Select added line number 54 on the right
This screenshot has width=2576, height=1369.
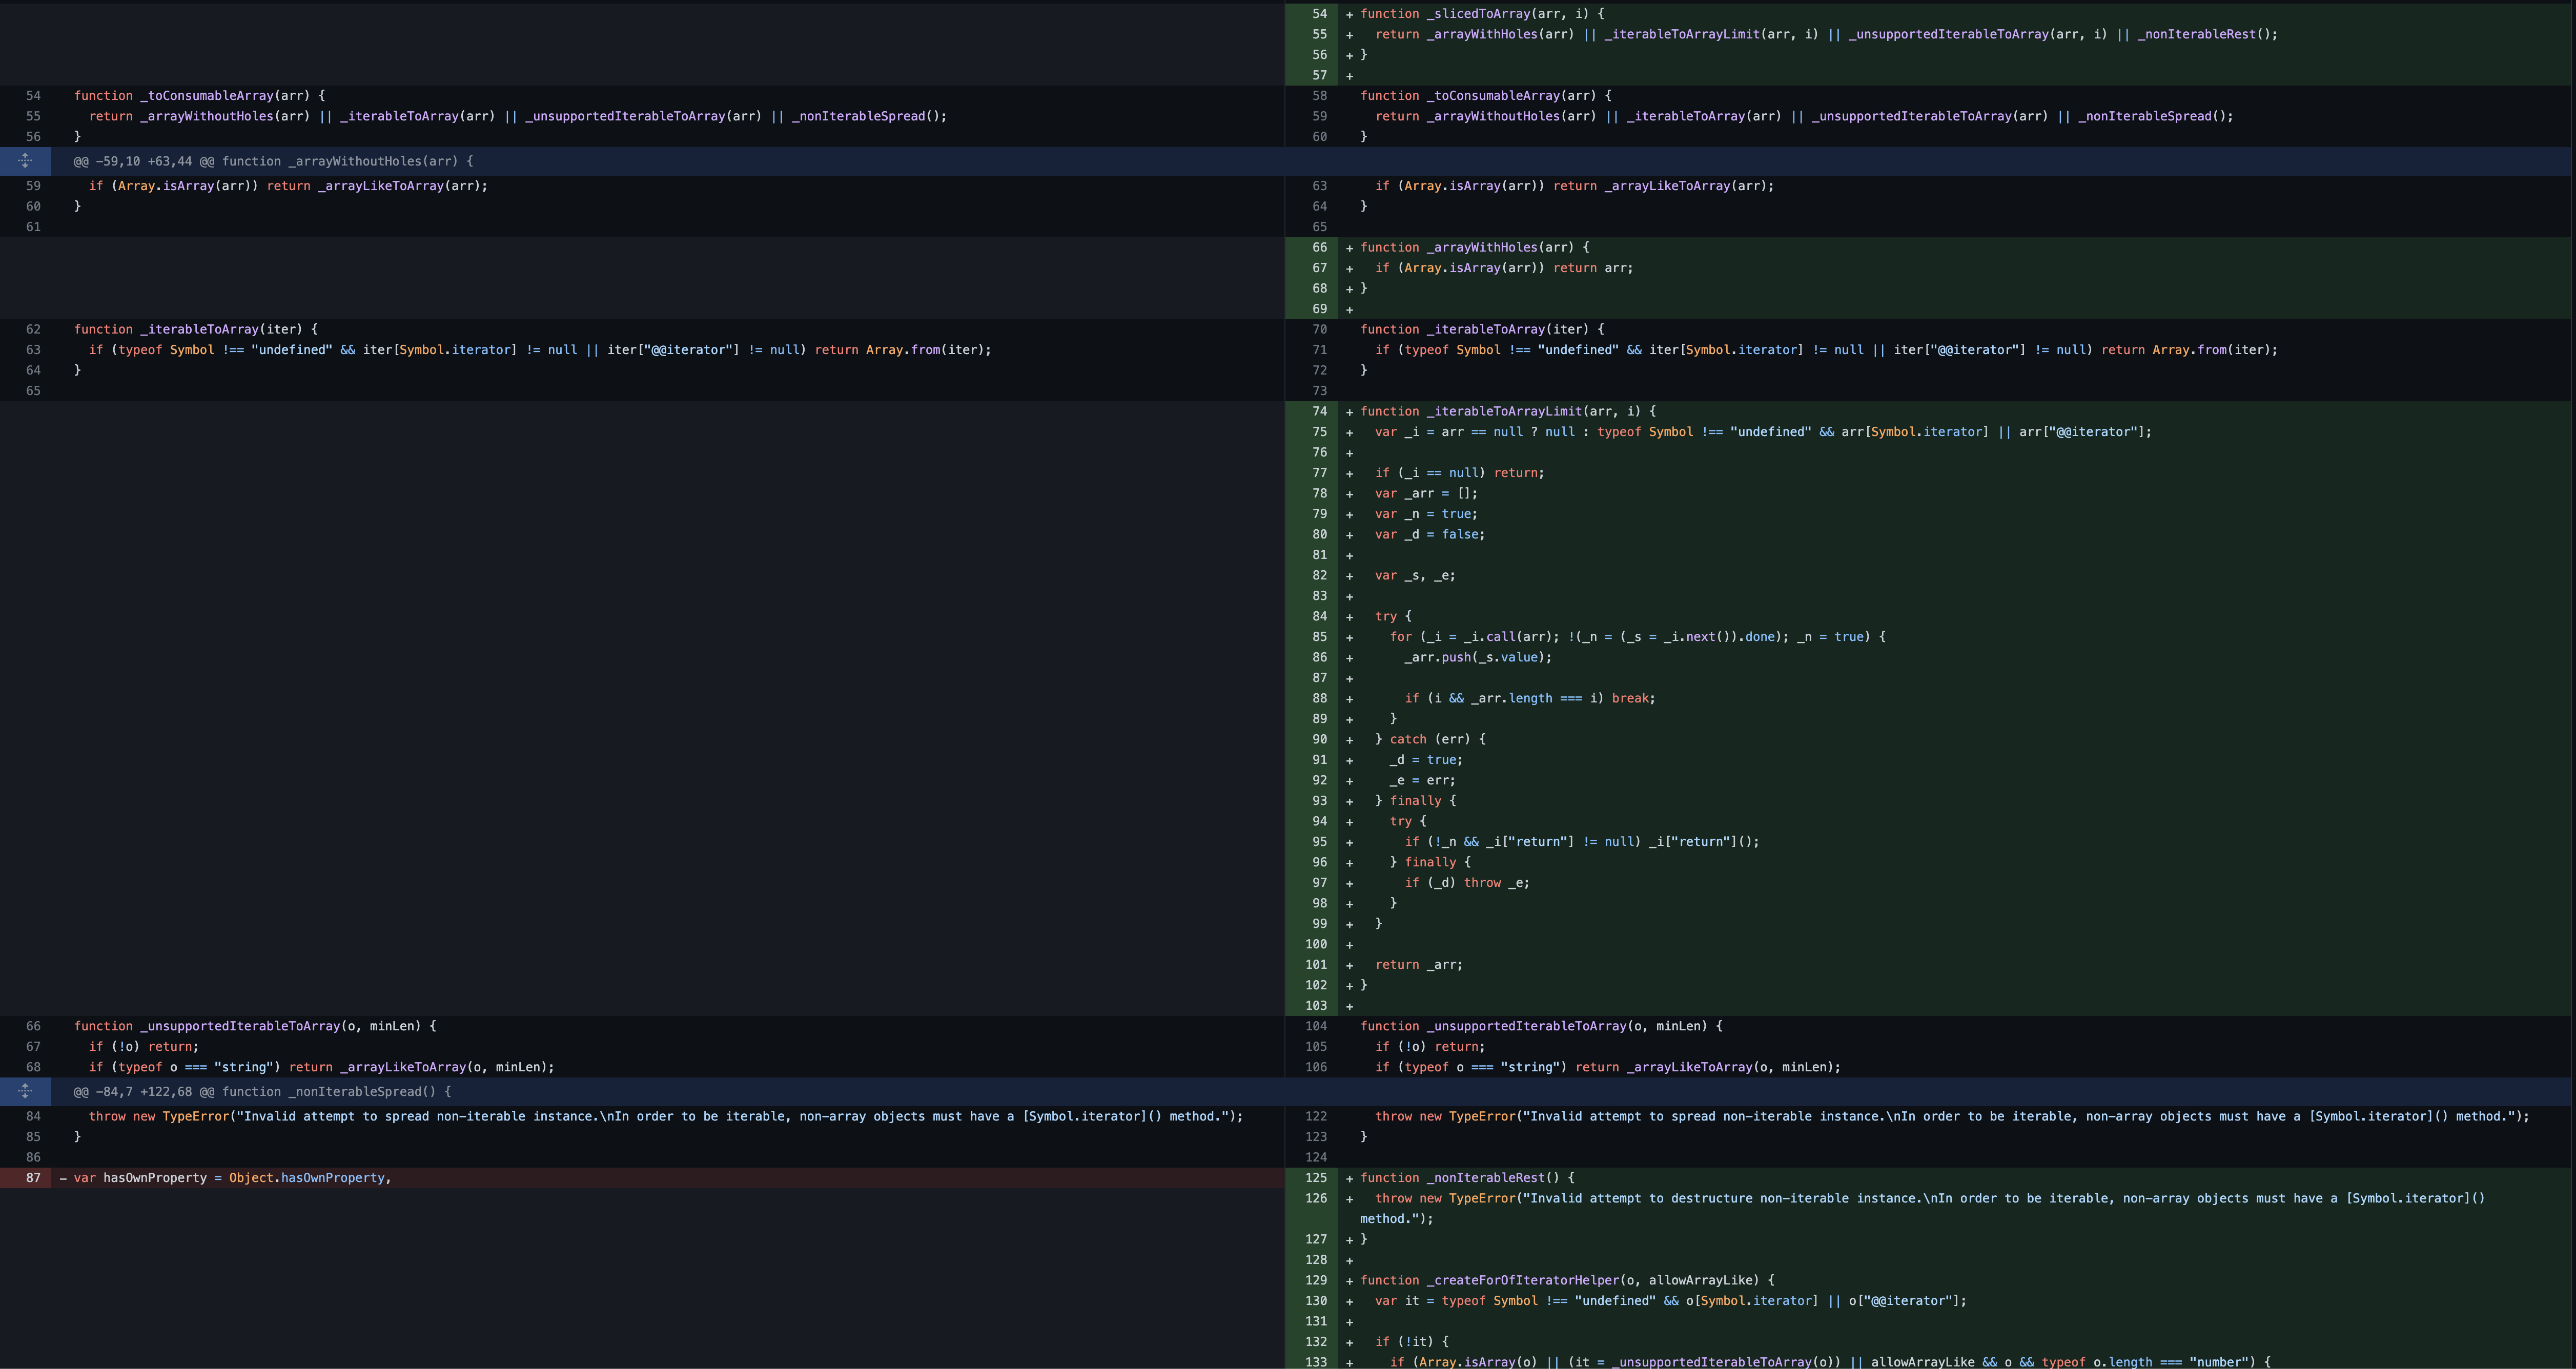(x=1319, y=14)
